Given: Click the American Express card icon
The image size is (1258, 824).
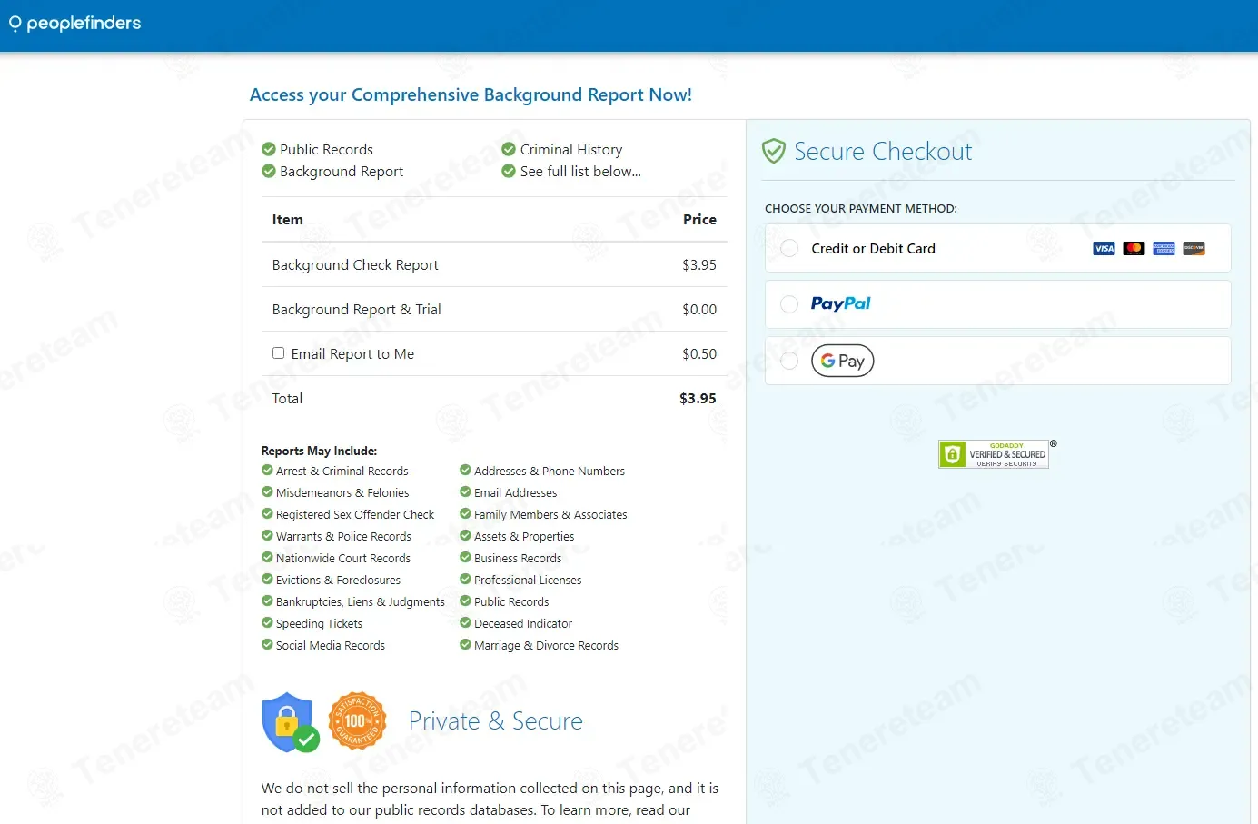Looking at the screenshot, I should tap(1164, 249).
